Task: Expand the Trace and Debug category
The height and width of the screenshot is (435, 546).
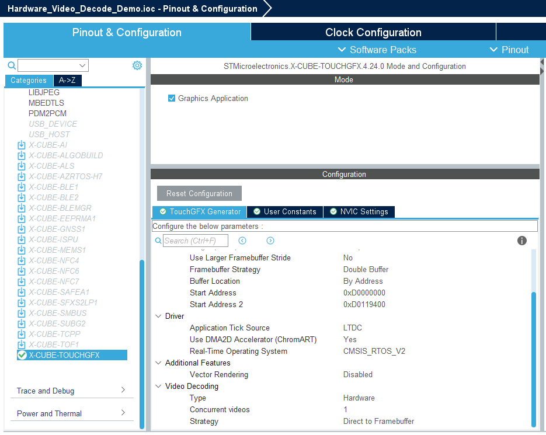Action: click(72, 391)
